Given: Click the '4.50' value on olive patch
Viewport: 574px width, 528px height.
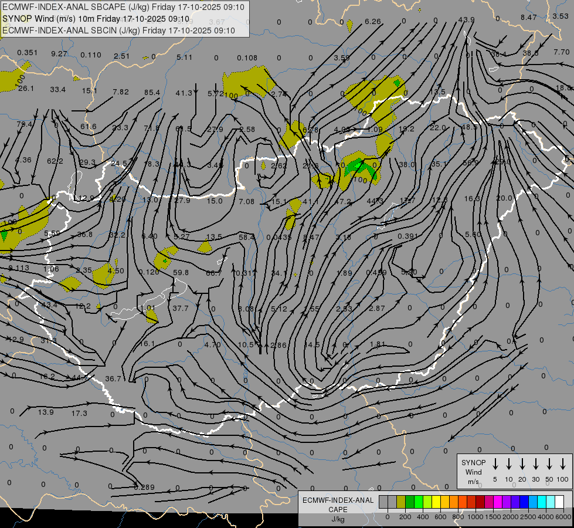Looking at the screenshot, I should pos(116,270).
